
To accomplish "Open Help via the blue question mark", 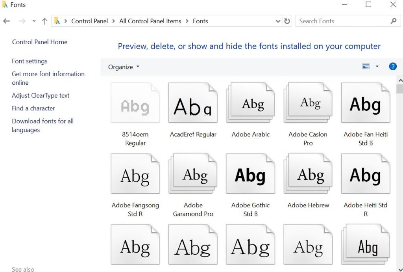I will click(392, 66).
